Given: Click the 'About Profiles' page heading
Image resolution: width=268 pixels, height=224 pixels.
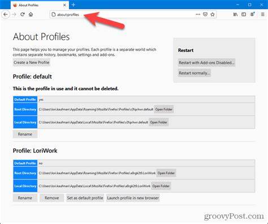Looking at the screenshot, I should pyautogui.click(x=41, y=37).
